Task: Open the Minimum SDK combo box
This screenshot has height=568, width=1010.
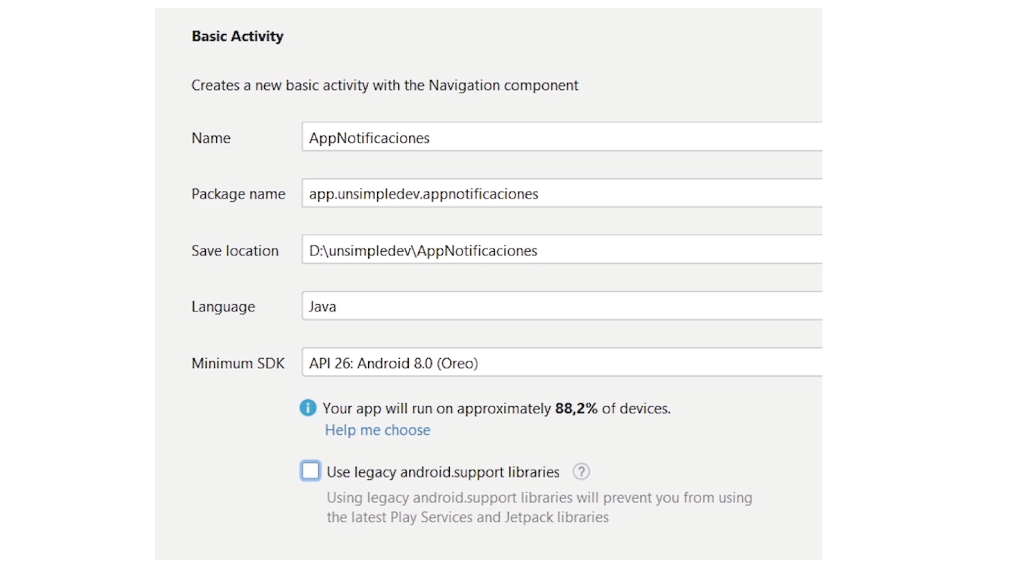Action: (x=561, y=363)
